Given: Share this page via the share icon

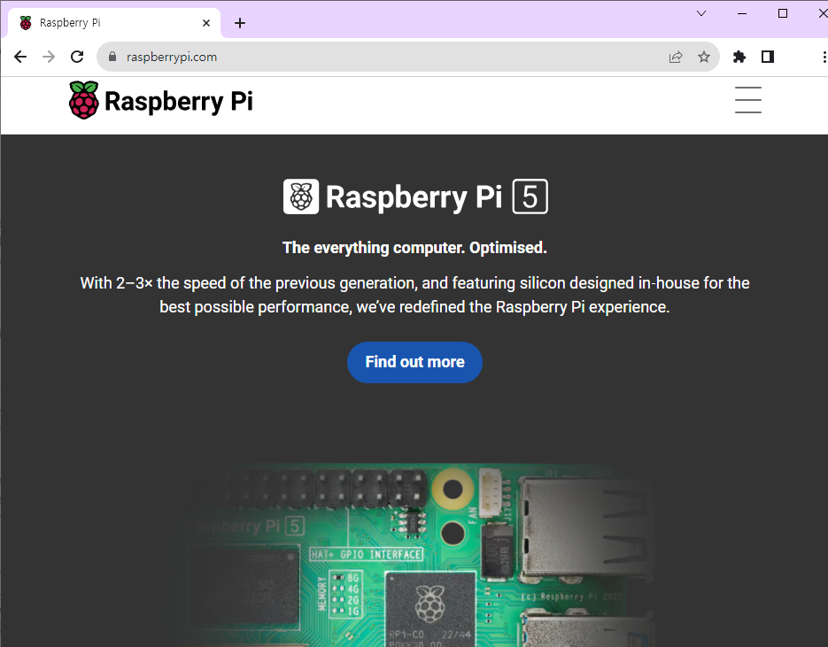Looking at the screenshot, I should (x=676, y=57).
